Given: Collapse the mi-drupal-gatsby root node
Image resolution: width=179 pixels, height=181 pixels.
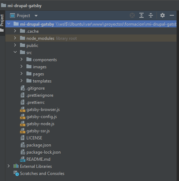Looking at the screenshot, I should click(x=9, y=24).
